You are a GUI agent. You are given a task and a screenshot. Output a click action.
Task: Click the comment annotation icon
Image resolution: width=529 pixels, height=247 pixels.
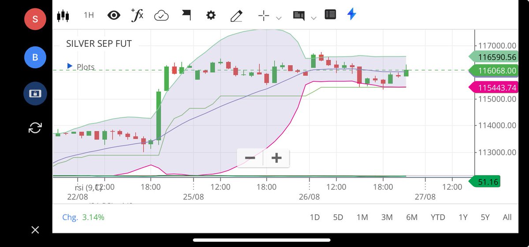tap(299, 16)
